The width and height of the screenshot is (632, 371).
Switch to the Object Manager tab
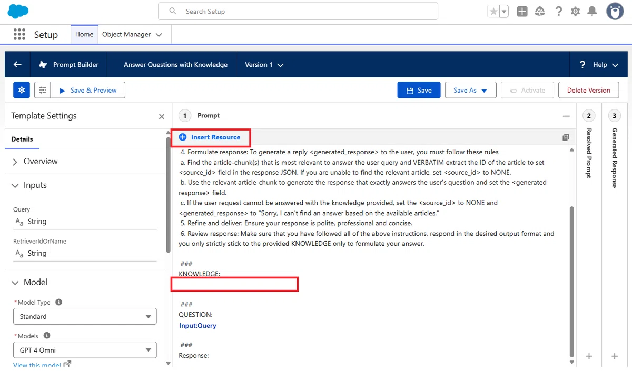point(126,34)
